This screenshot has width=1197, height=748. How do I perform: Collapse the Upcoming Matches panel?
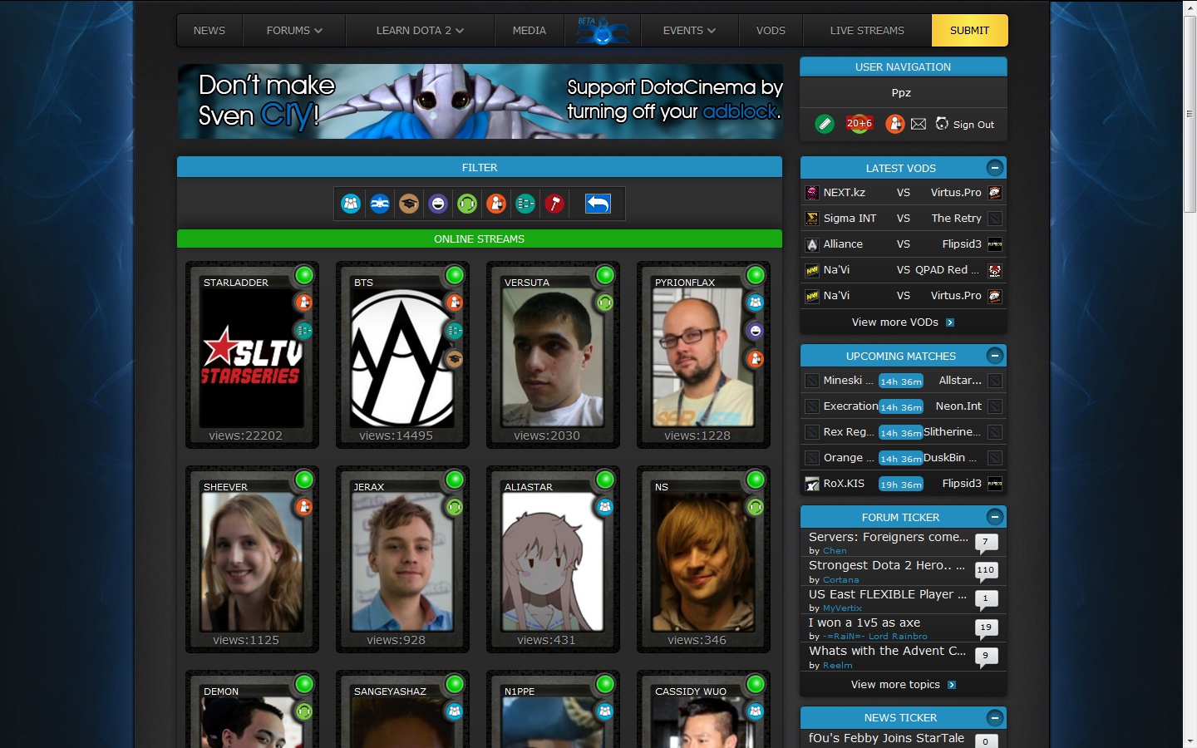click(995, 356)
